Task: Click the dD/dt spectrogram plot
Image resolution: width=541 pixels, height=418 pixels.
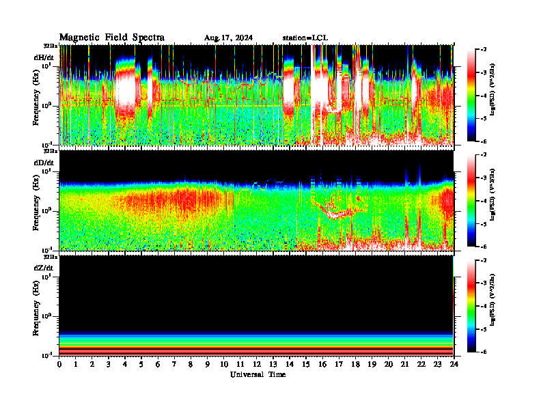Action: (x=256, y=200)
